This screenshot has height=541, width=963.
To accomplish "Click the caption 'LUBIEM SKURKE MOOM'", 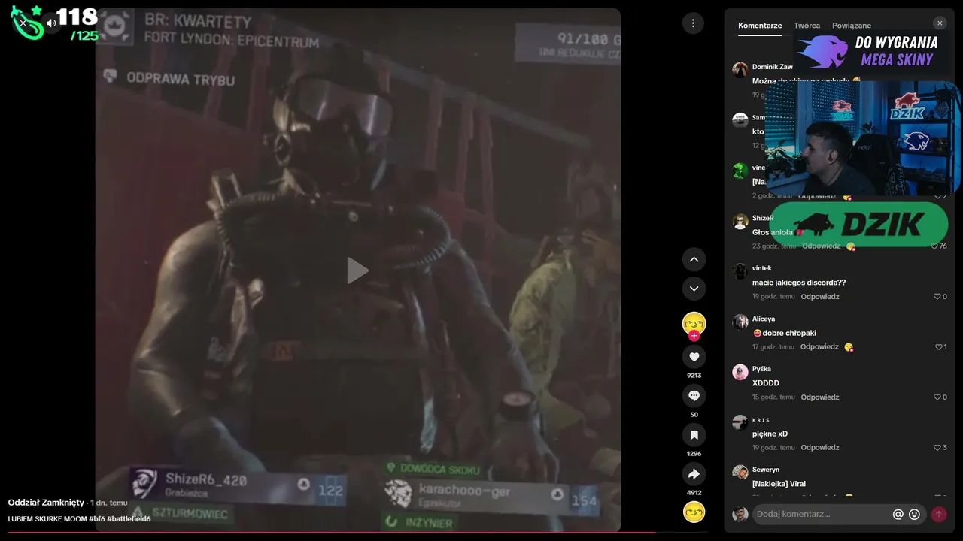I will [47, 519].
